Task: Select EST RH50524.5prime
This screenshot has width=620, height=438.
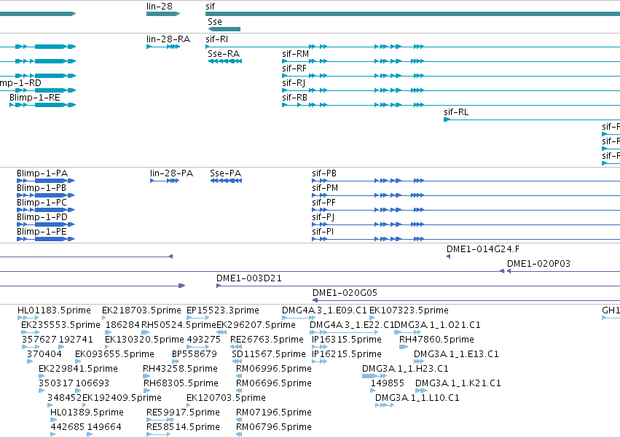Action: (x=145, y=332)
